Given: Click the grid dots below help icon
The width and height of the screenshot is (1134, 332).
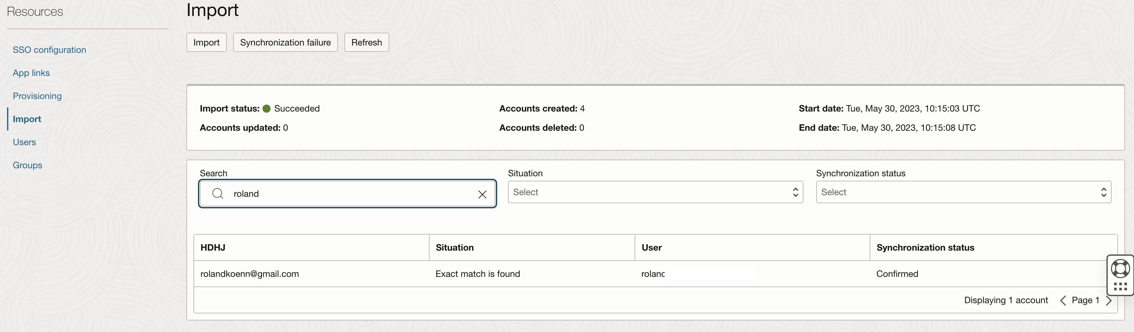Looking at the screenshot, I should click(1120, 287).
